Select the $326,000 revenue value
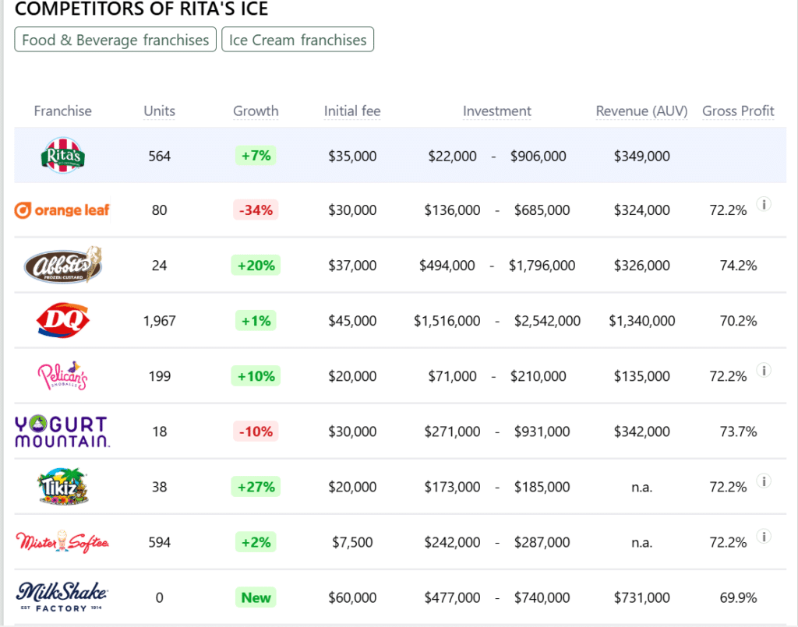The image size is (798, 627). [x=642, y=266]
